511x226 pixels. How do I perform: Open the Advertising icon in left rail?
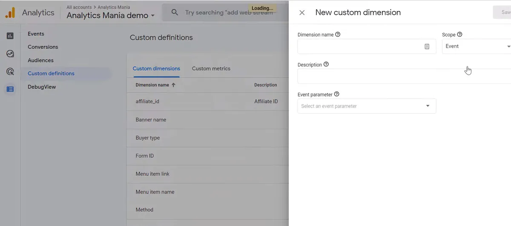click(10, 72)
